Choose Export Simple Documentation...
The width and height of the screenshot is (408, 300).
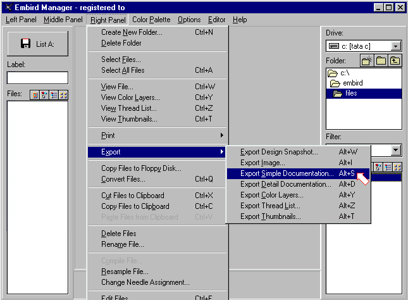(x=298, y=173)
